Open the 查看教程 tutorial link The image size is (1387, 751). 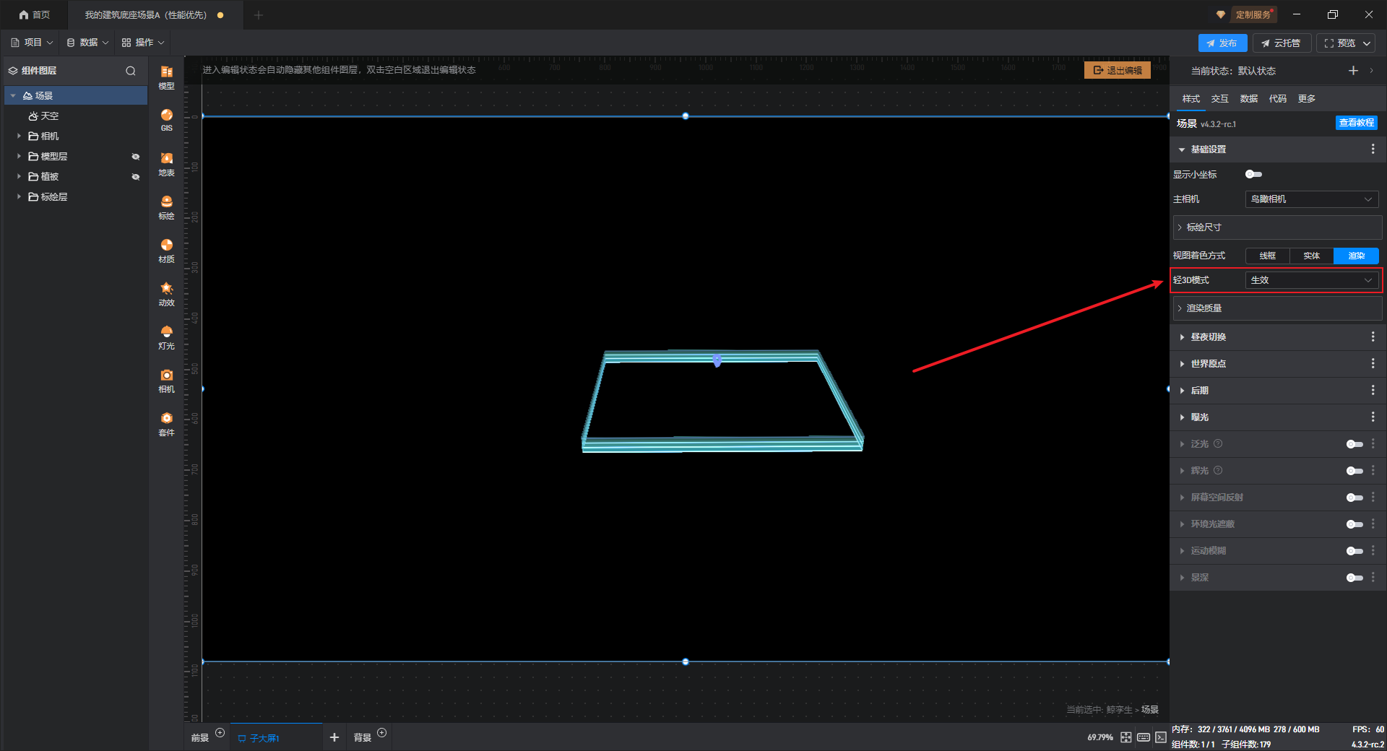pyautogui.click(x=1357, y=123)
